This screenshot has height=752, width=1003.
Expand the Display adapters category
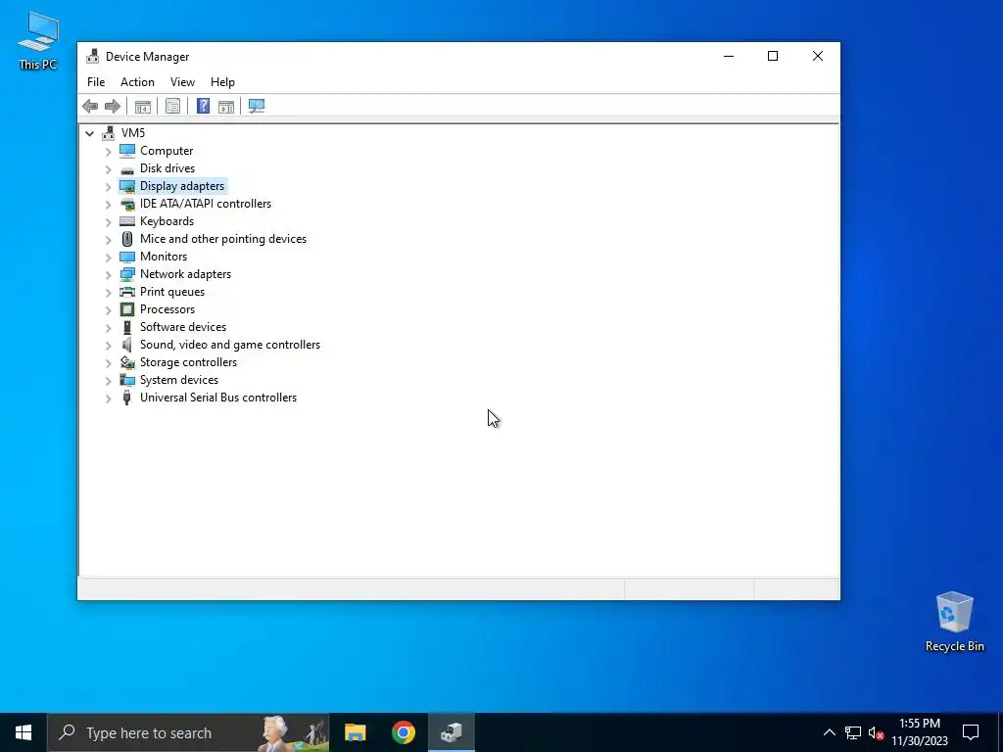pos(108,187)
